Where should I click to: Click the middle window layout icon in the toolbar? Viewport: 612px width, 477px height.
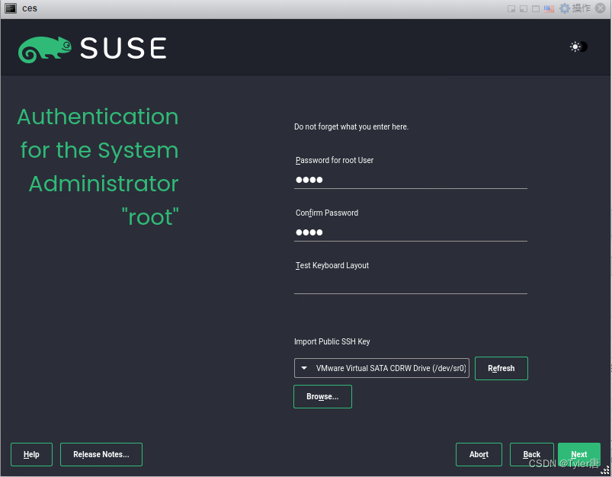[x=524, y=8]
